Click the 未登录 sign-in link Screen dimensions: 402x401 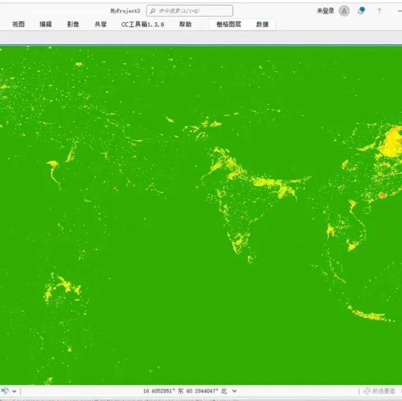pyautogui.click(x=326, y=11)
